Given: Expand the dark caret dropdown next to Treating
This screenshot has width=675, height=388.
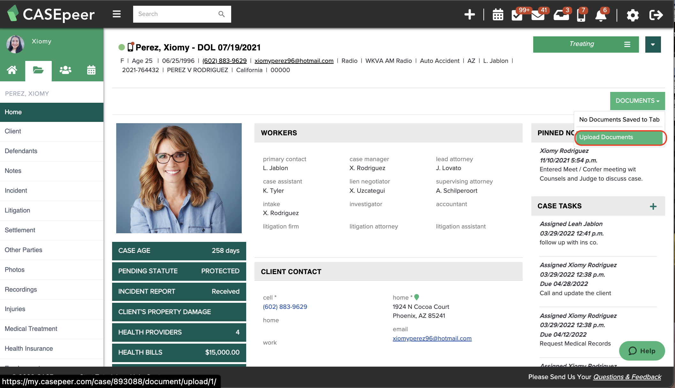Looking at the screenshot, I should tap(653, 44).
